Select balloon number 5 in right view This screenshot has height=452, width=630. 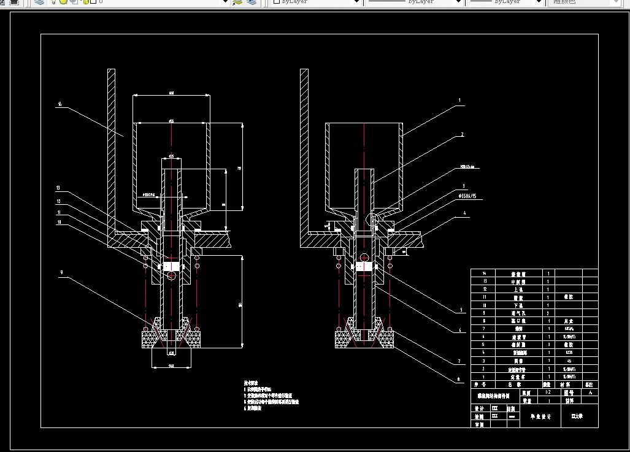(x=461, y=310)
